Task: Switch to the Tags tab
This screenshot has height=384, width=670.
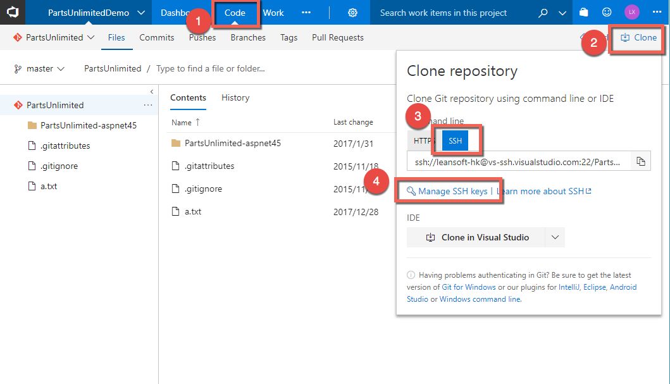Action: coord(289,37)
